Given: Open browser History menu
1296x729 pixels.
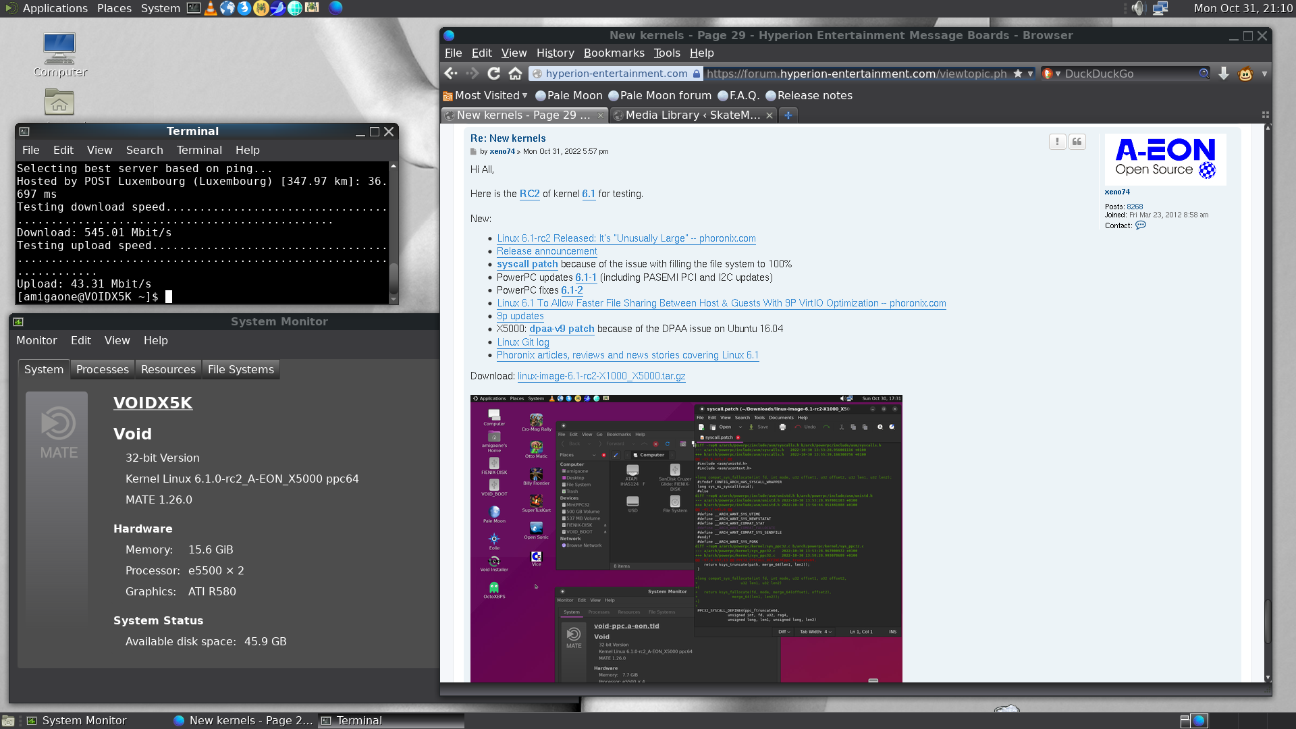Looking at the screenshot, I should (x=555, y=53).
